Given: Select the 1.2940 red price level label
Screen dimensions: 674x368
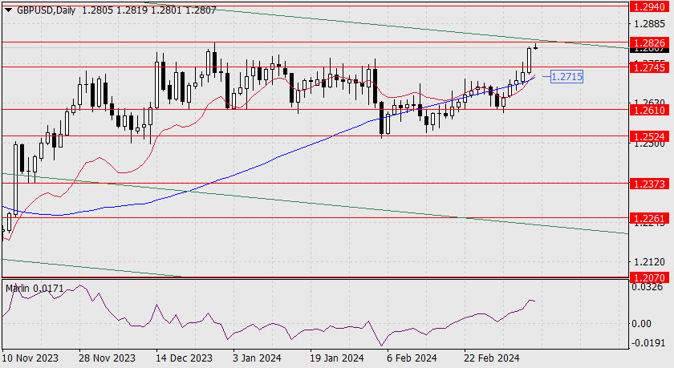Looking at the screenshot, I should click(649, 6).
